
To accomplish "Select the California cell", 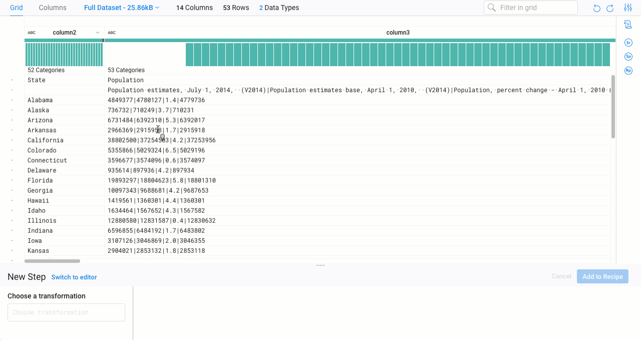I will tap(64, 140).
